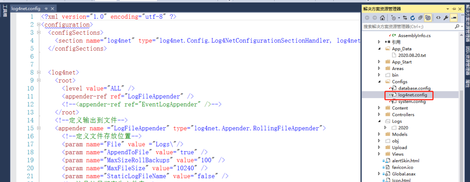This screenshot has width=470, height=182.
Task: Open Solution Explorer window position dropdown
Action: 448,9
